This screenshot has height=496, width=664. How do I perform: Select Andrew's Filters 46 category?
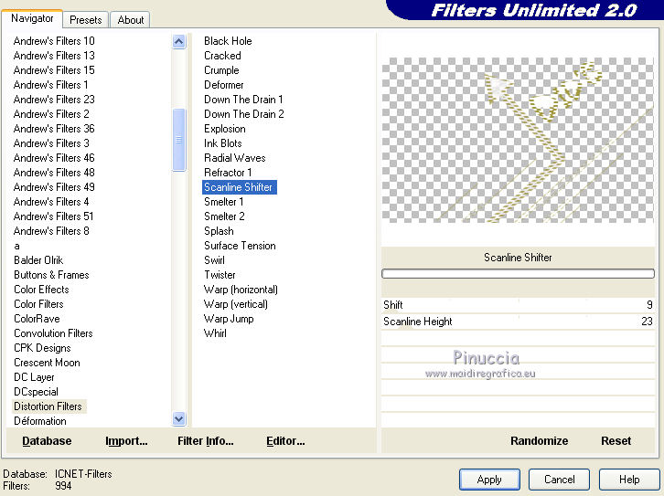(x=54, y=158)
